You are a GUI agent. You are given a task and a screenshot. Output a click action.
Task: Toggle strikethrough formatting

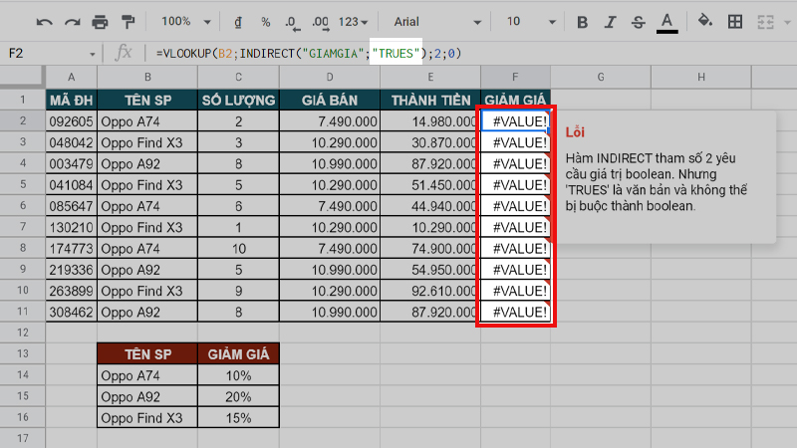pos(638,22)
